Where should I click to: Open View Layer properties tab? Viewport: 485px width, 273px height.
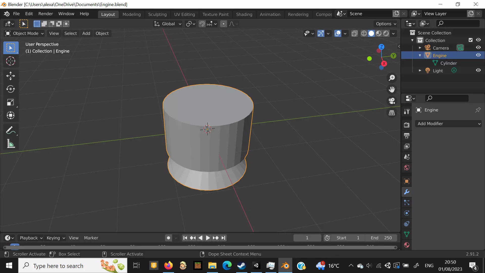pos(407,146)
